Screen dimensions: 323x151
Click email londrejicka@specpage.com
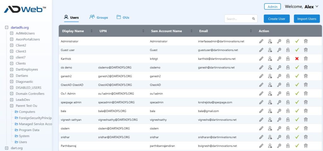pos(215,102)
